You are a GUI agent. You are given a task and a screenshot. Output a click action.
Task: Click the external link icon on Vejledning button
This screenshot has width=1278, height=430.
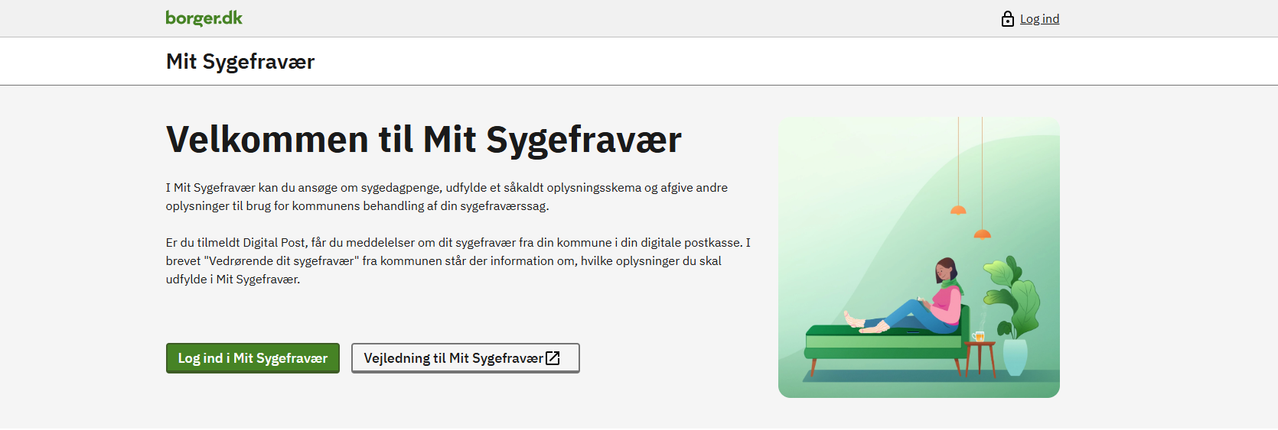(553, 358)
